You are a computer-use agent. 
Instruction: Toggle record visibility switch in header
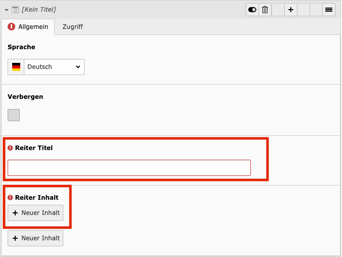coord(252,10)
